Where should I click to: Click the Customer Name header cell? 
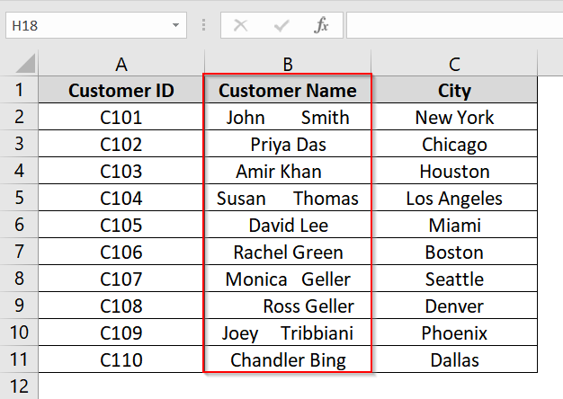(288, 90)
